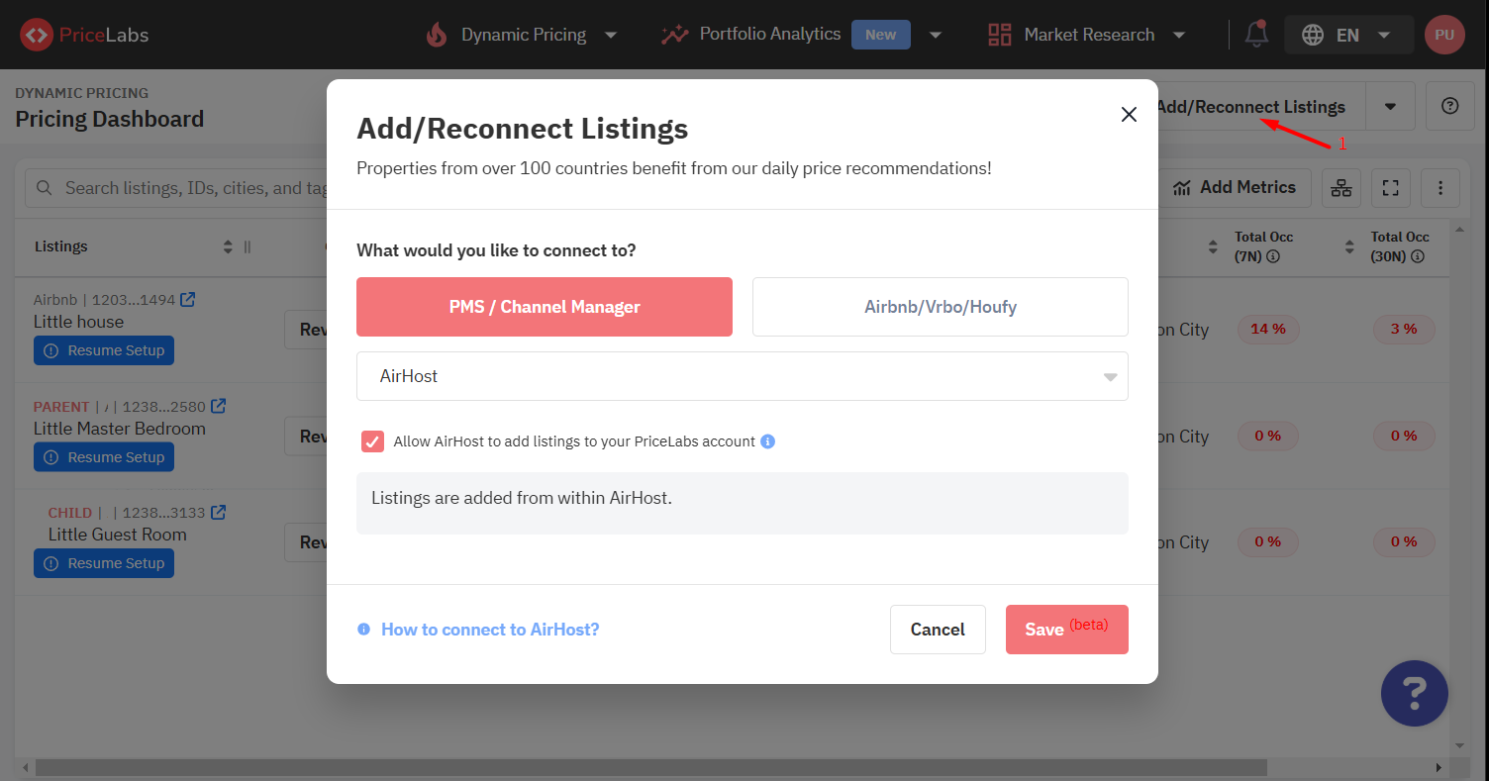Image resolution: width=1489 pixels, height=781 pixels.
Task: Open the EN language dropdown
Action: tap(1348, 35)
